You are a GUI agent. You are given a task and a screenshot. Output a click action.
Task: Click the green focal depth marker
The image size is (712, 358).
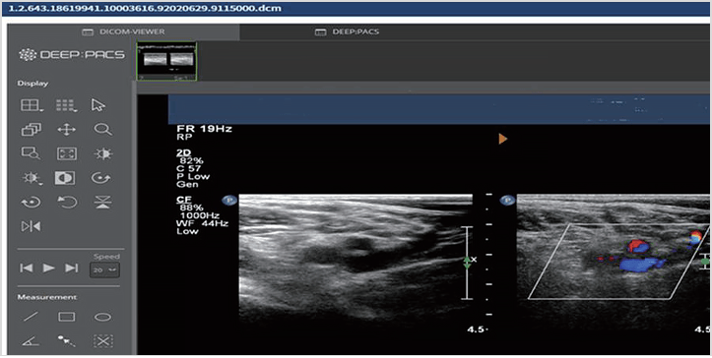pos(467,263)
